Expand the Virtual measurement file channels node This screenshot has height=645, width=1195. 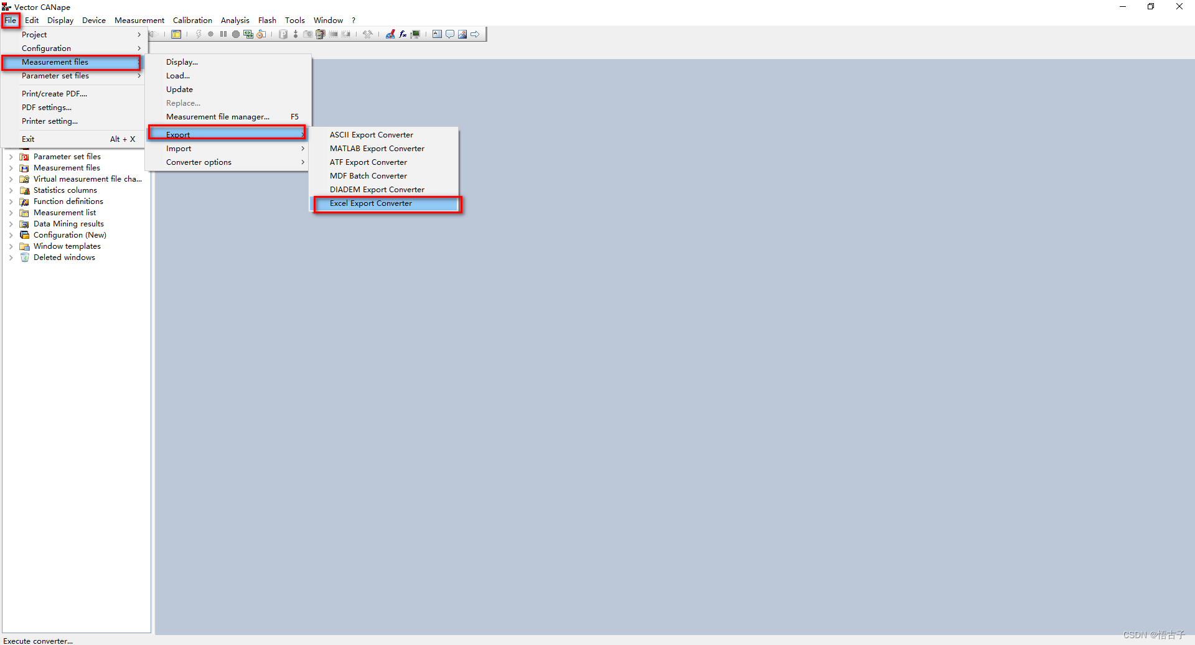click(x=11, y=179)
